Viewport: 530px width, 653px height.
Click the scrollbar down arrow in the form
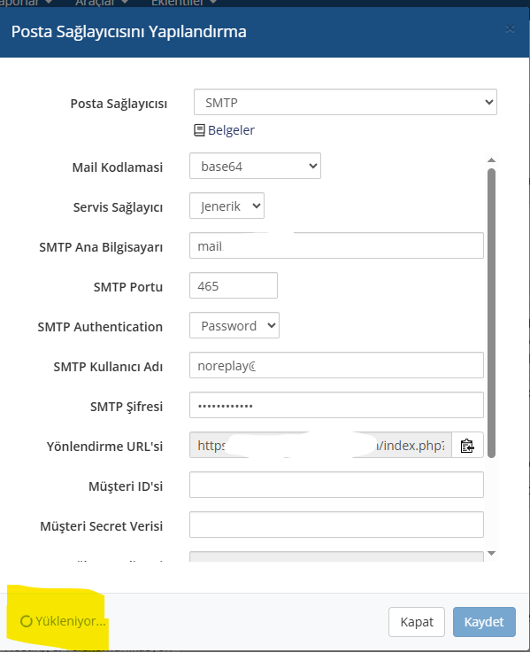[491, 553]
